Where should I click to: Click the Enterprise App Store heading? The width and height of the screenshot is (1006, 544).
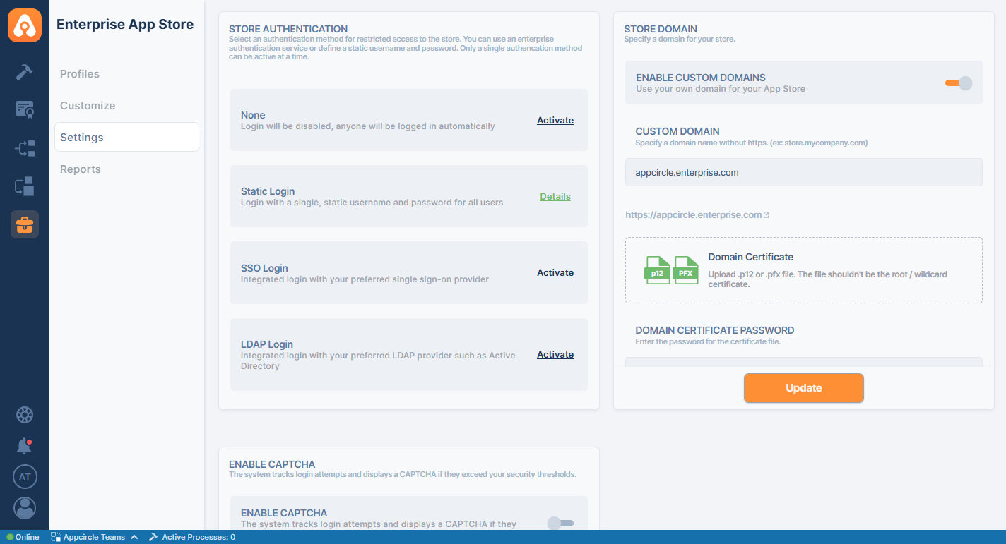click(x=125, y=25)
